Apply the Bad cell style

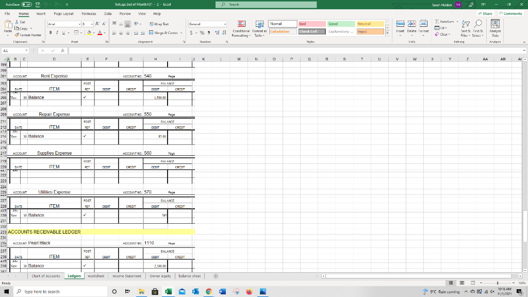[312, 24]
